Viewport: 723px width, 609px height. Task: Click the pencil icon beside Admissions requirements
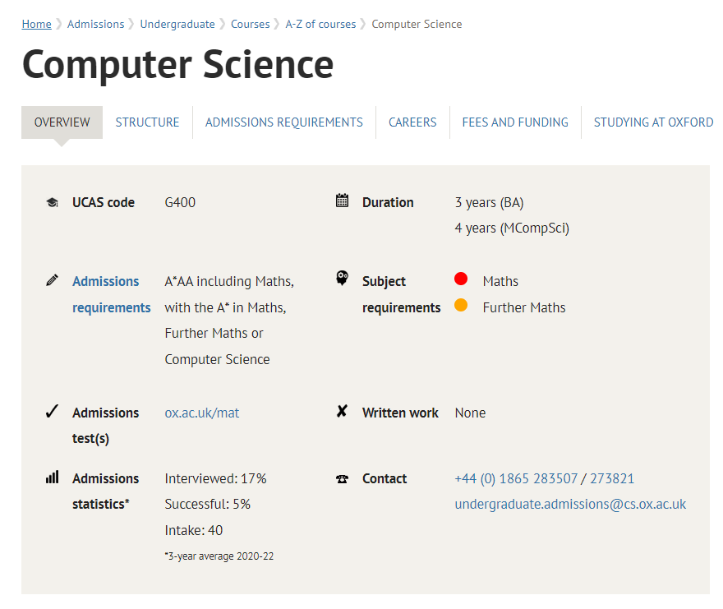pos(52,280)
